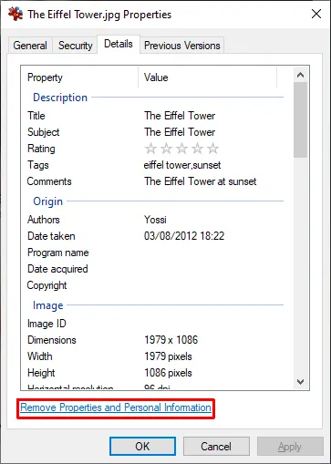This screenshot has height=464, width=331.
Task: Open Remove Properties and Personal Information link
Action: point(116,407)
